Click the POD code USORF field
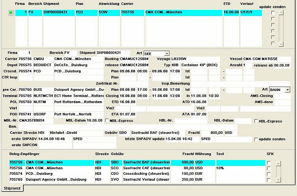 [43, 114]
